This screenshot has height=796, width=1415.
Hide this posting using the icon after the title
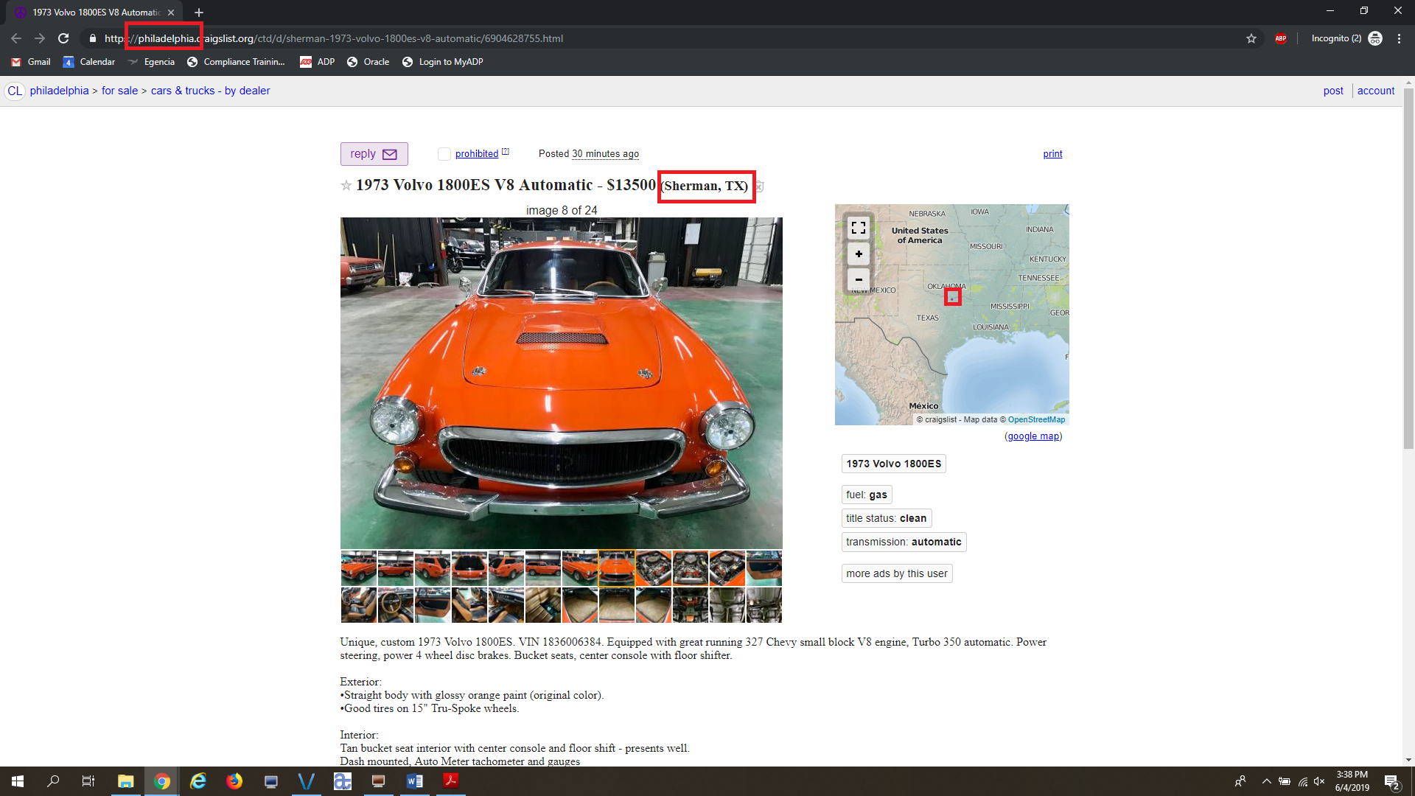[758, 186]
